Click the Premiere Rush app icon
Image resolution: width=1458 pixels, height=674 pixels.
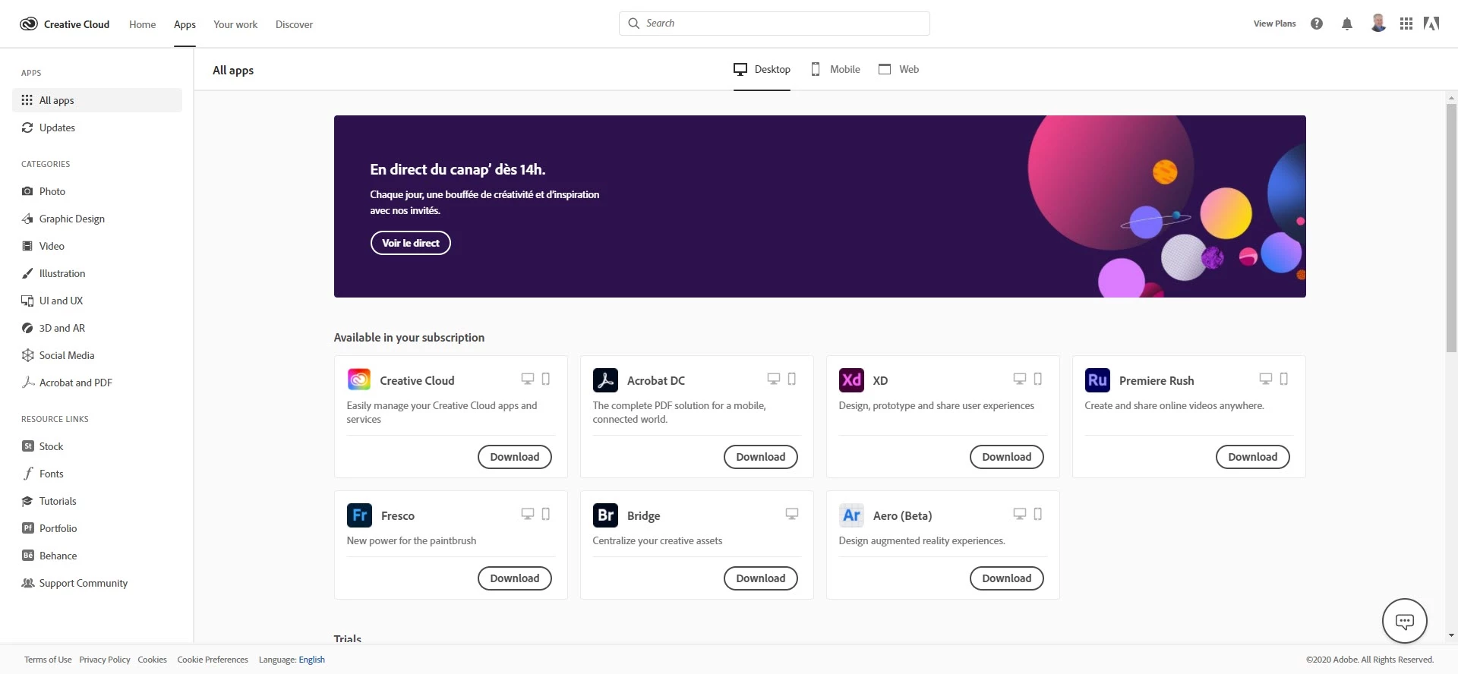[1097, 380]
